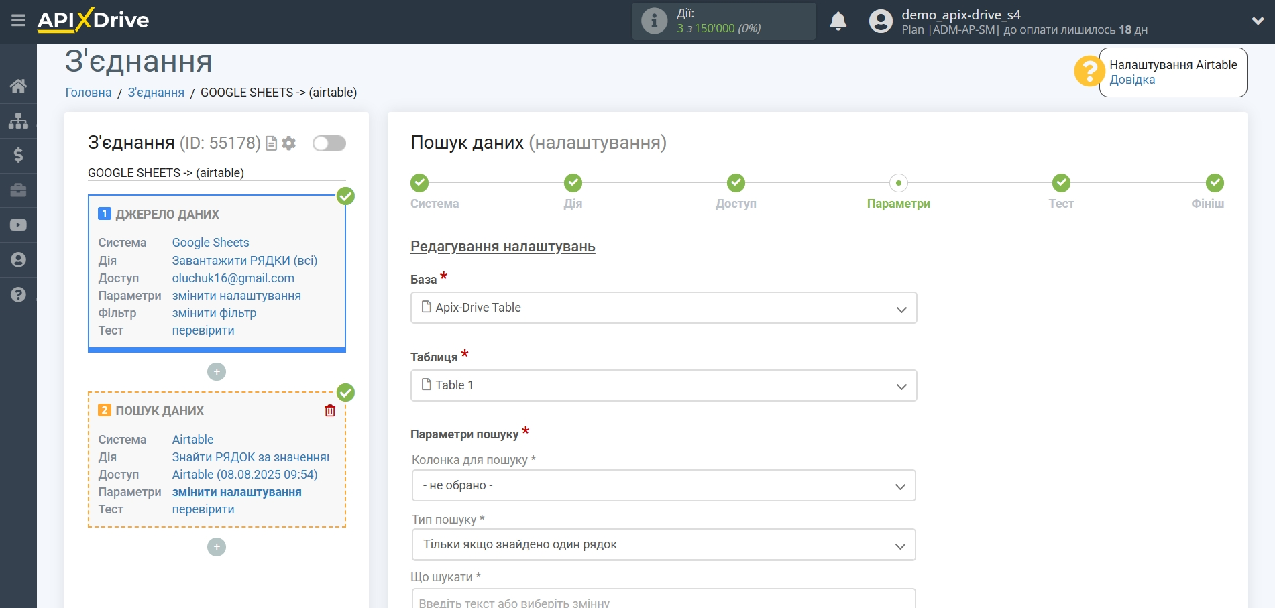Click ПОШУК ДАНИХ block header
This screenshot has height=608, width=1275.
point(160,411)
